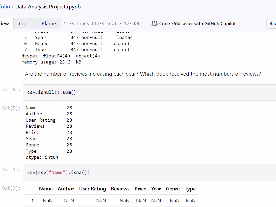The height and width of the screenshot is (207, 276).
Task: Click the Name column header in table
Action: pyautogui.click(x=46, y=189)
